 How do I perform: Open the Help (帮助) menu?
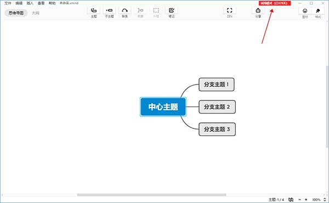pos(52,3)
